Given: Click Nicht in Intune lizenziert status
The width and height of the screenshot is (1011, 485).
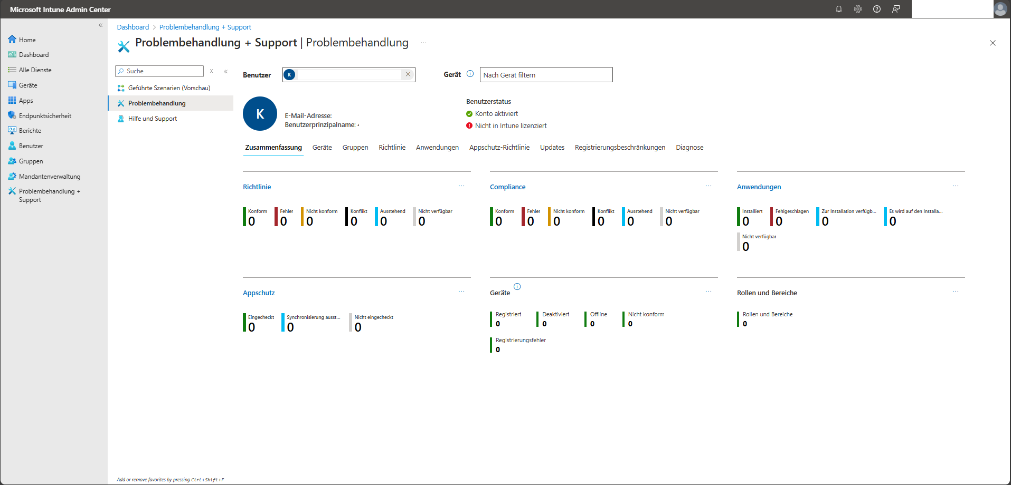Looking at the screenshot, I should pyautogui.click(x=506, y=126).
